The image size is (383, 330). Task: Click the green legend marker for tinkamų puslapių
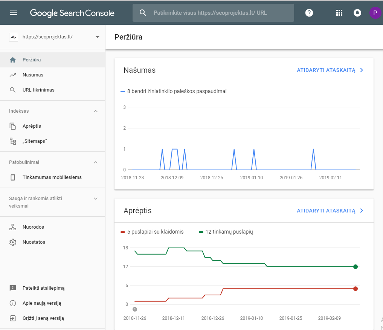pyautogui.click(x=201, y=232)
